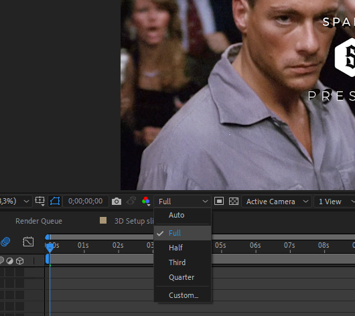Image resolution: width=355 pixels, height=316 pixels.
Task: Choose Custom... resolution option
Action: pos(182,295)
